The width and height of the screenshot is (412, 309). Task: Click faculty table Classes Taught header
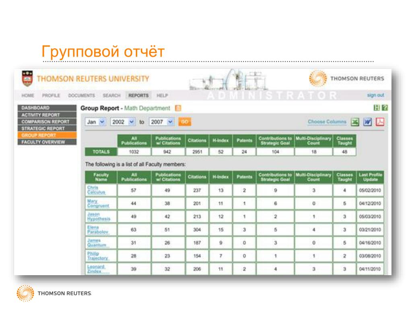(x=344, y=177)
